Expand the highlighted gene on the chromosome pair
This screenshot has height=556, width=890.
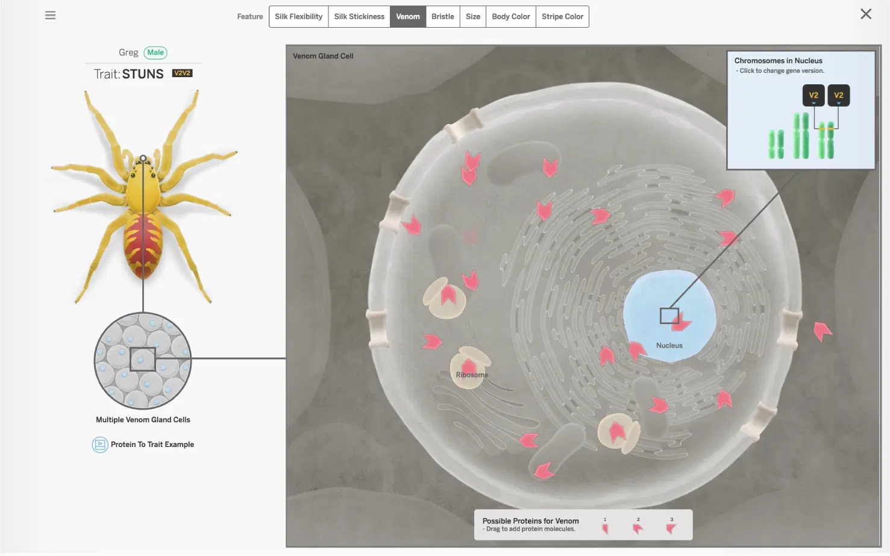[x=826, y=128]
